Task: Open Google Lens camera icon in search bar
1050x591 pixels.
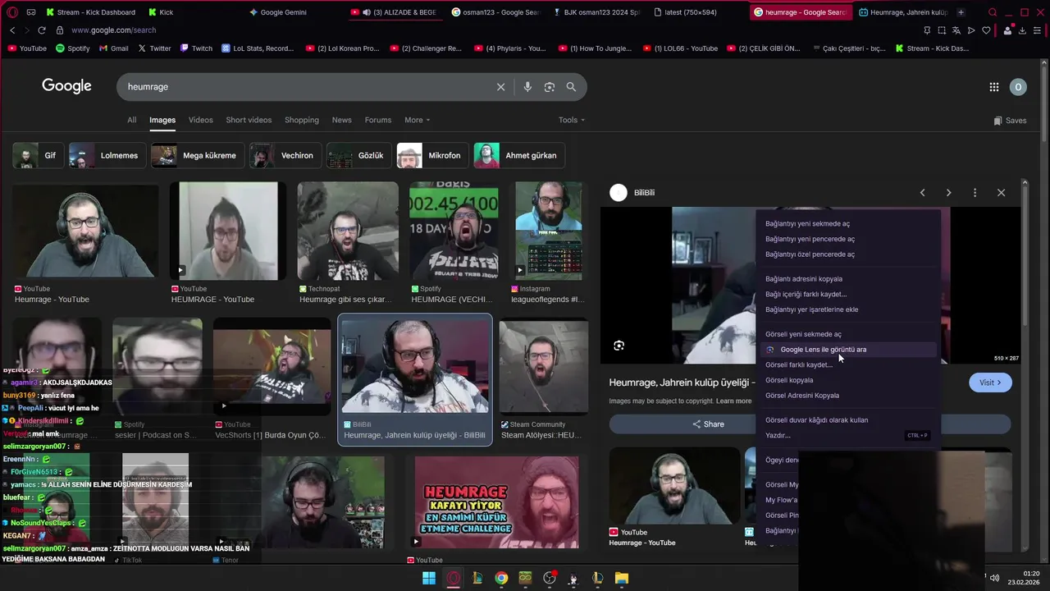Action: click(550, 87)
